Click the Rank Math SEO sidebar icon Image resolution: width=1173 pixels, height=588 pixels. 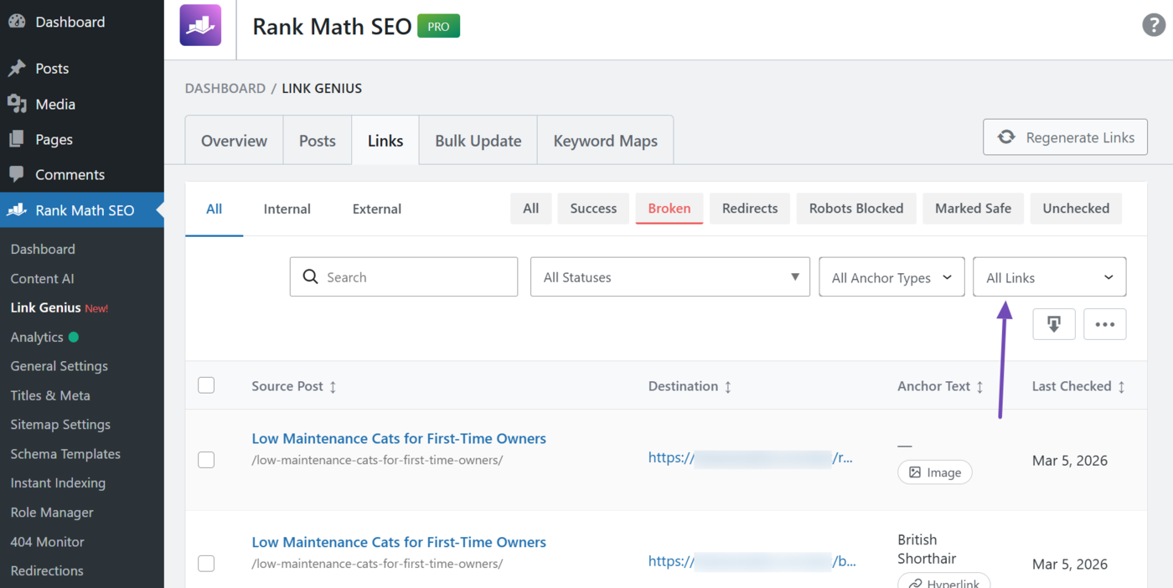(17, 210)
